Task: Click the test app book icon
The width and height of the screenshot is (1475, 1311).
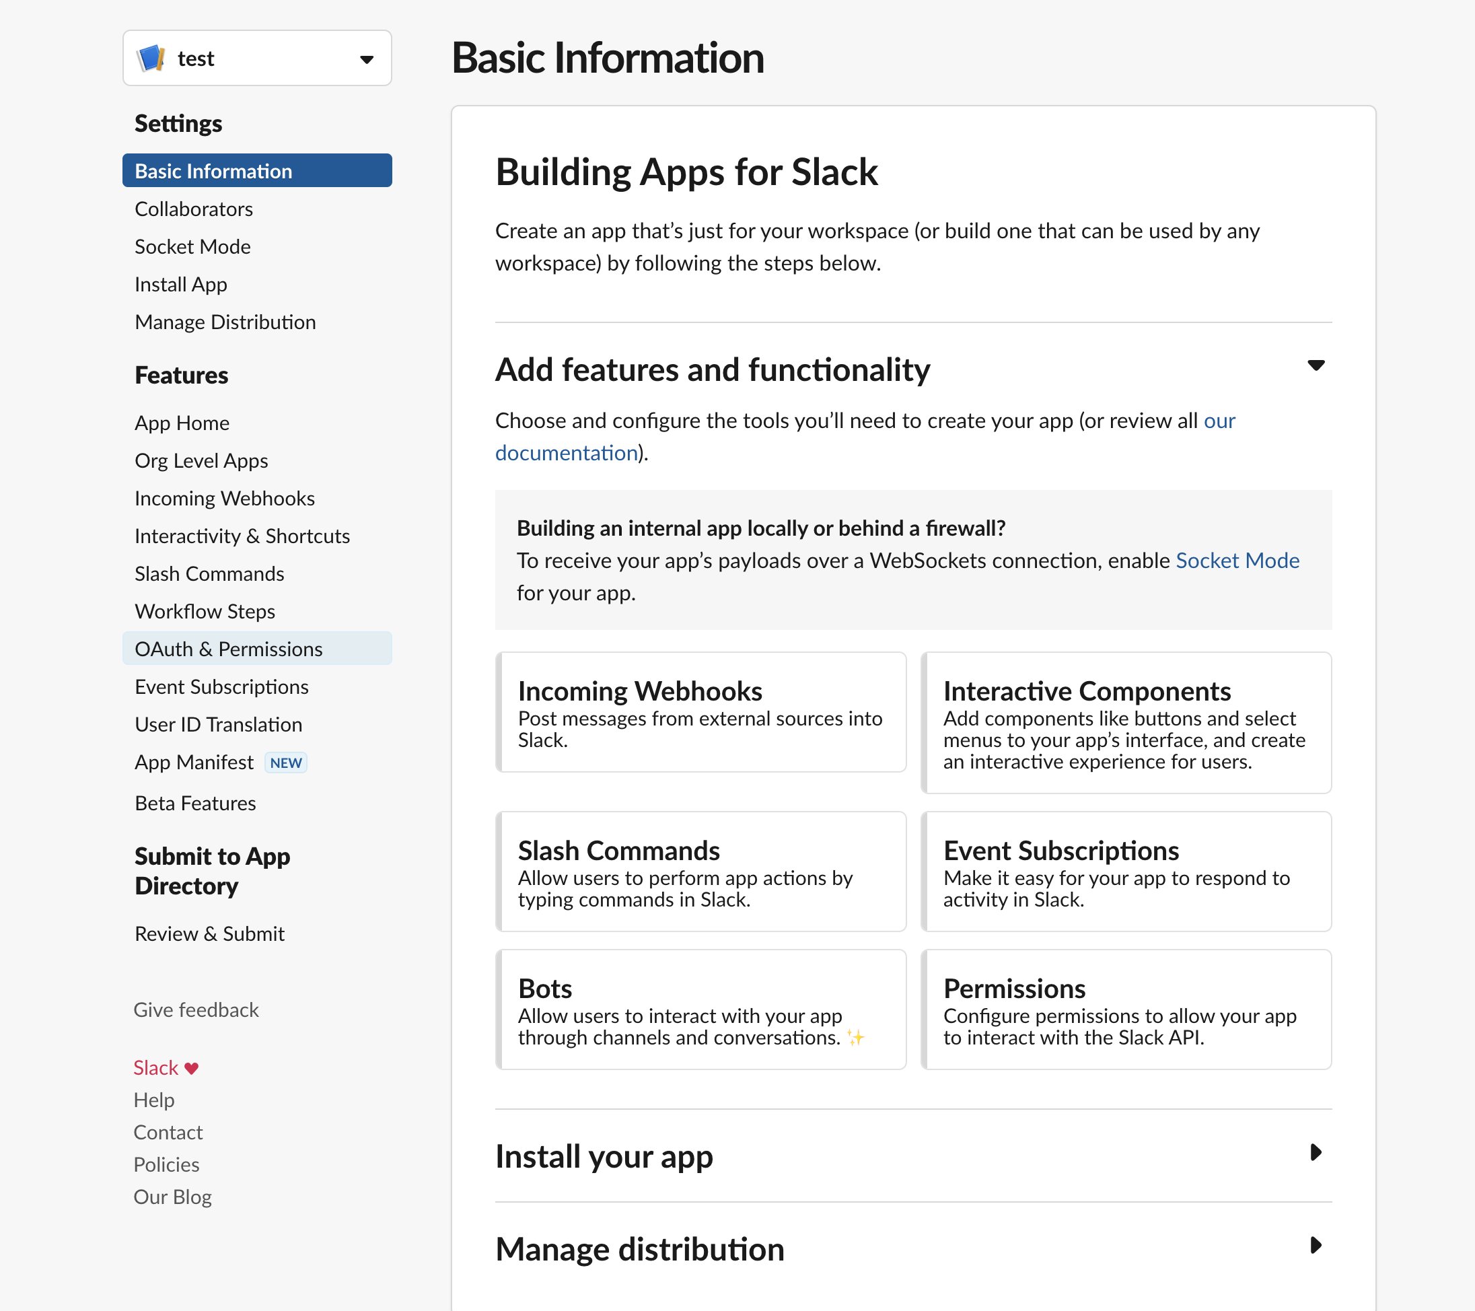Action: [x=151, y=58]
